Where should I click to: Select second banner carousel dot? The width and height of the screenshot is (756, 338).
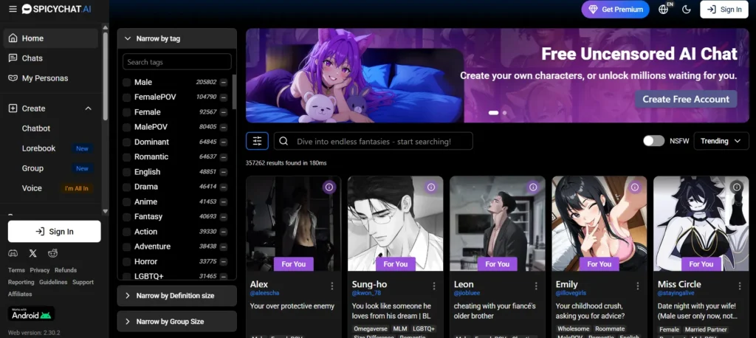coord(504,113)
